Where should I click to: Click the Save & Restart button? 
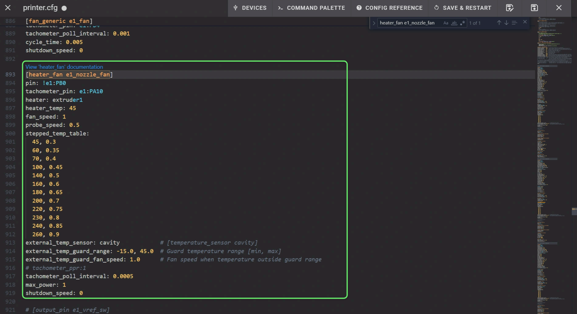coord(463,8)
